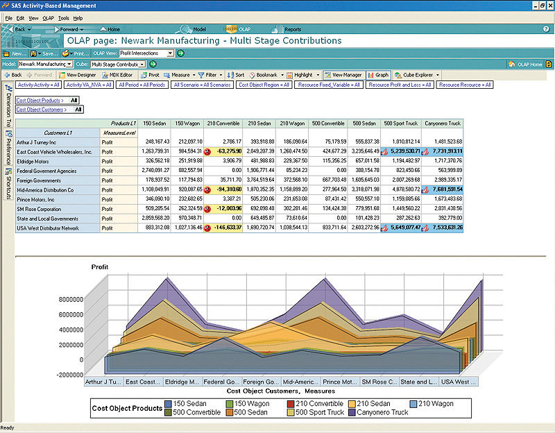Click the Canyonero Truck legend color swatch
This screenshot has width=555, height=433.
(x=352, y=413)
